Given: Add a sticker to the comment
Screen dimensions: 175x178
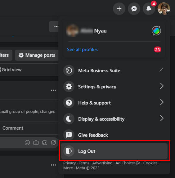Looking at the screenshot, I should coord(53,143).
